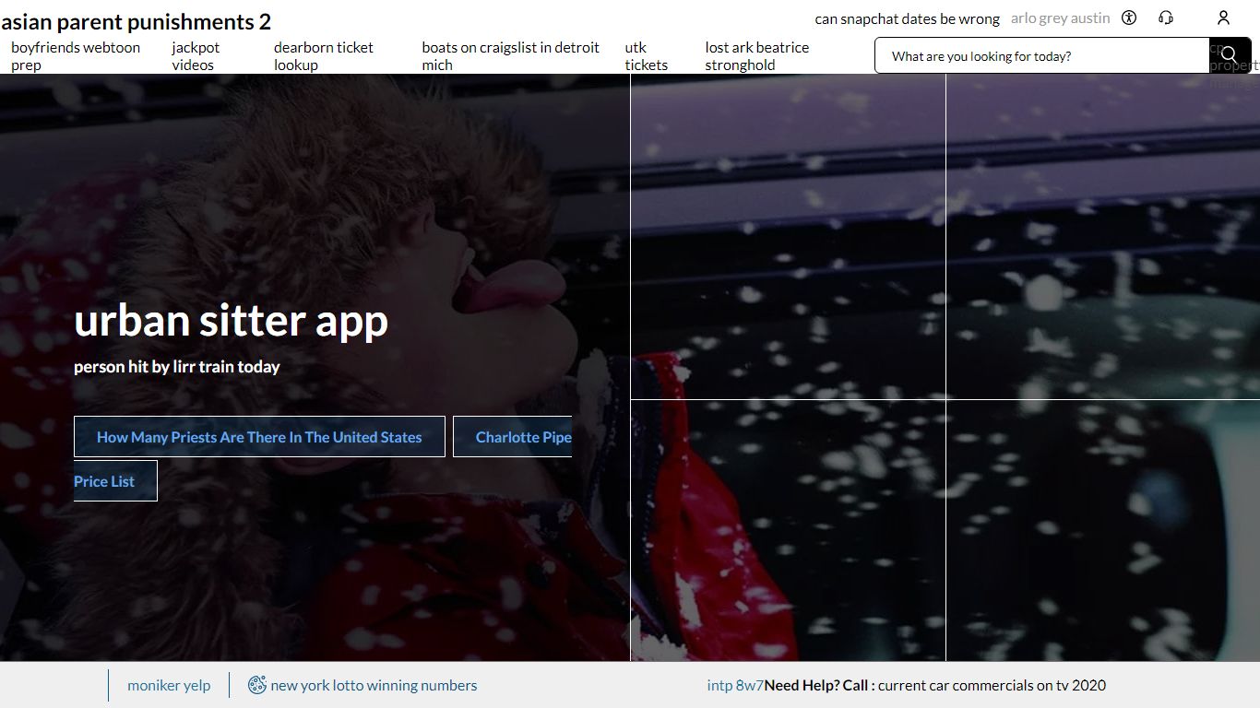Click the 'Charlotte Pipe' button
This screenshot has height=708, width=1260.
pyautogui.click(x=513, y=437)
